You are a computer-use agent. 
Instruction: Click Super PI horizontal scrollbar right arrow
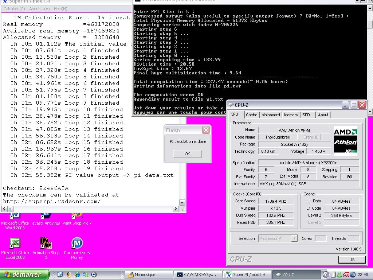[x=176, y=209]
